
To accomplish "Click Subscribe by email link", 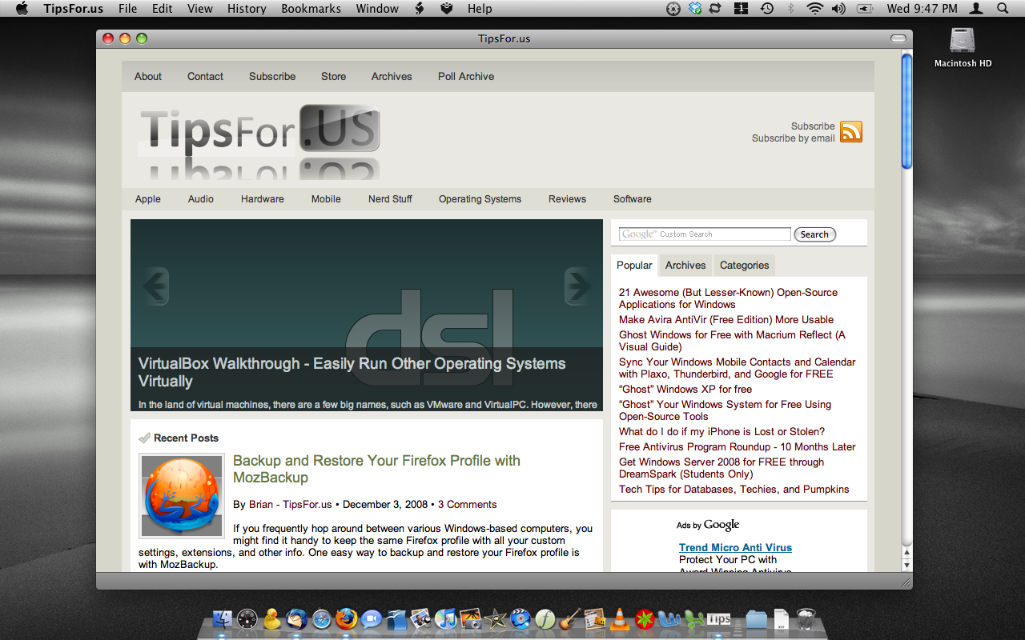I will 793,138.
